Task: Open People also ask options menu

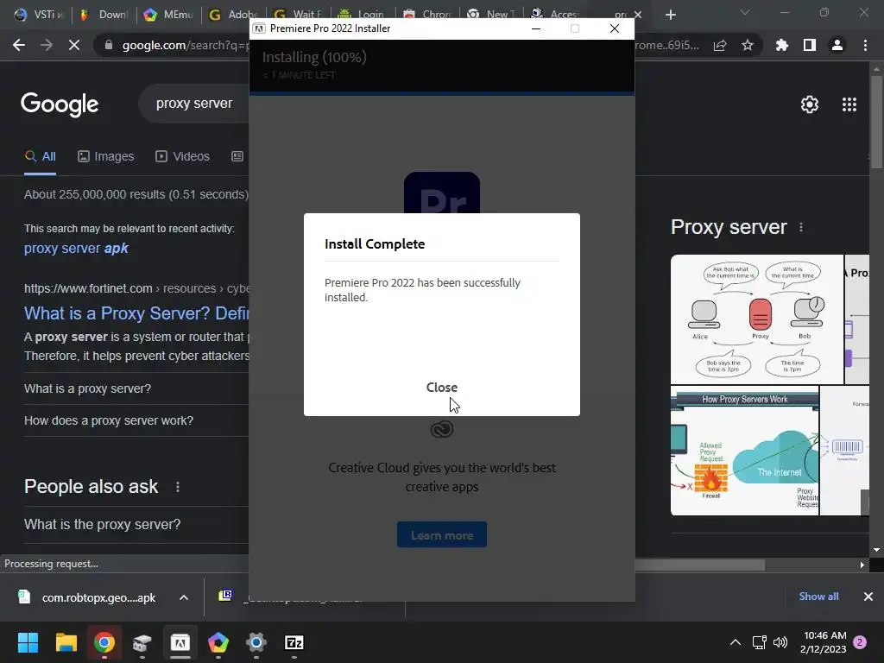Action: [x=178, y=487]
